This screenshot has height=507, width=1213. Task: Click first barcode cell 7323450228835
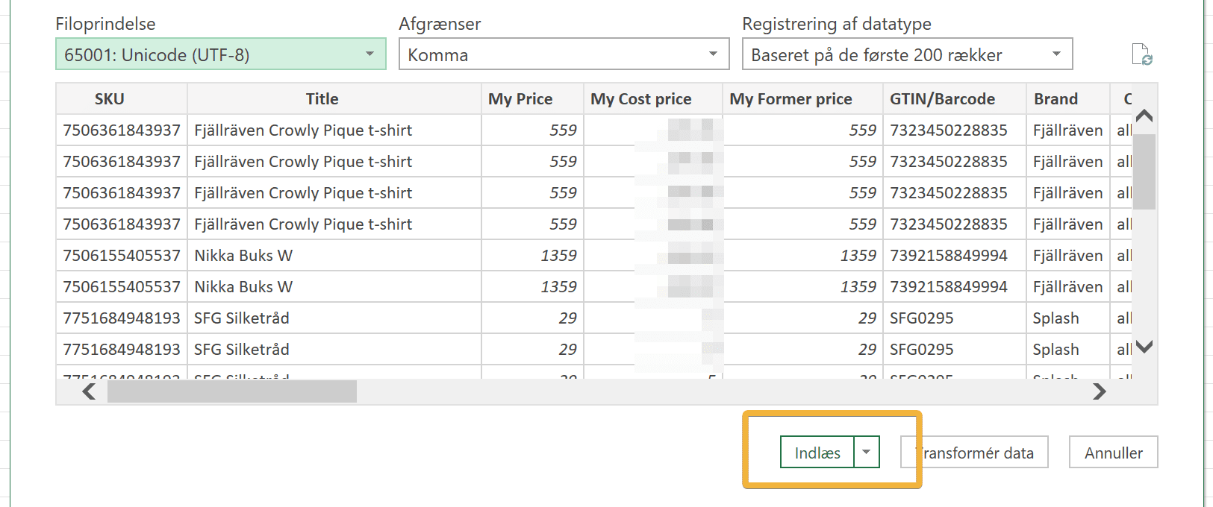(x=954, y=130)
